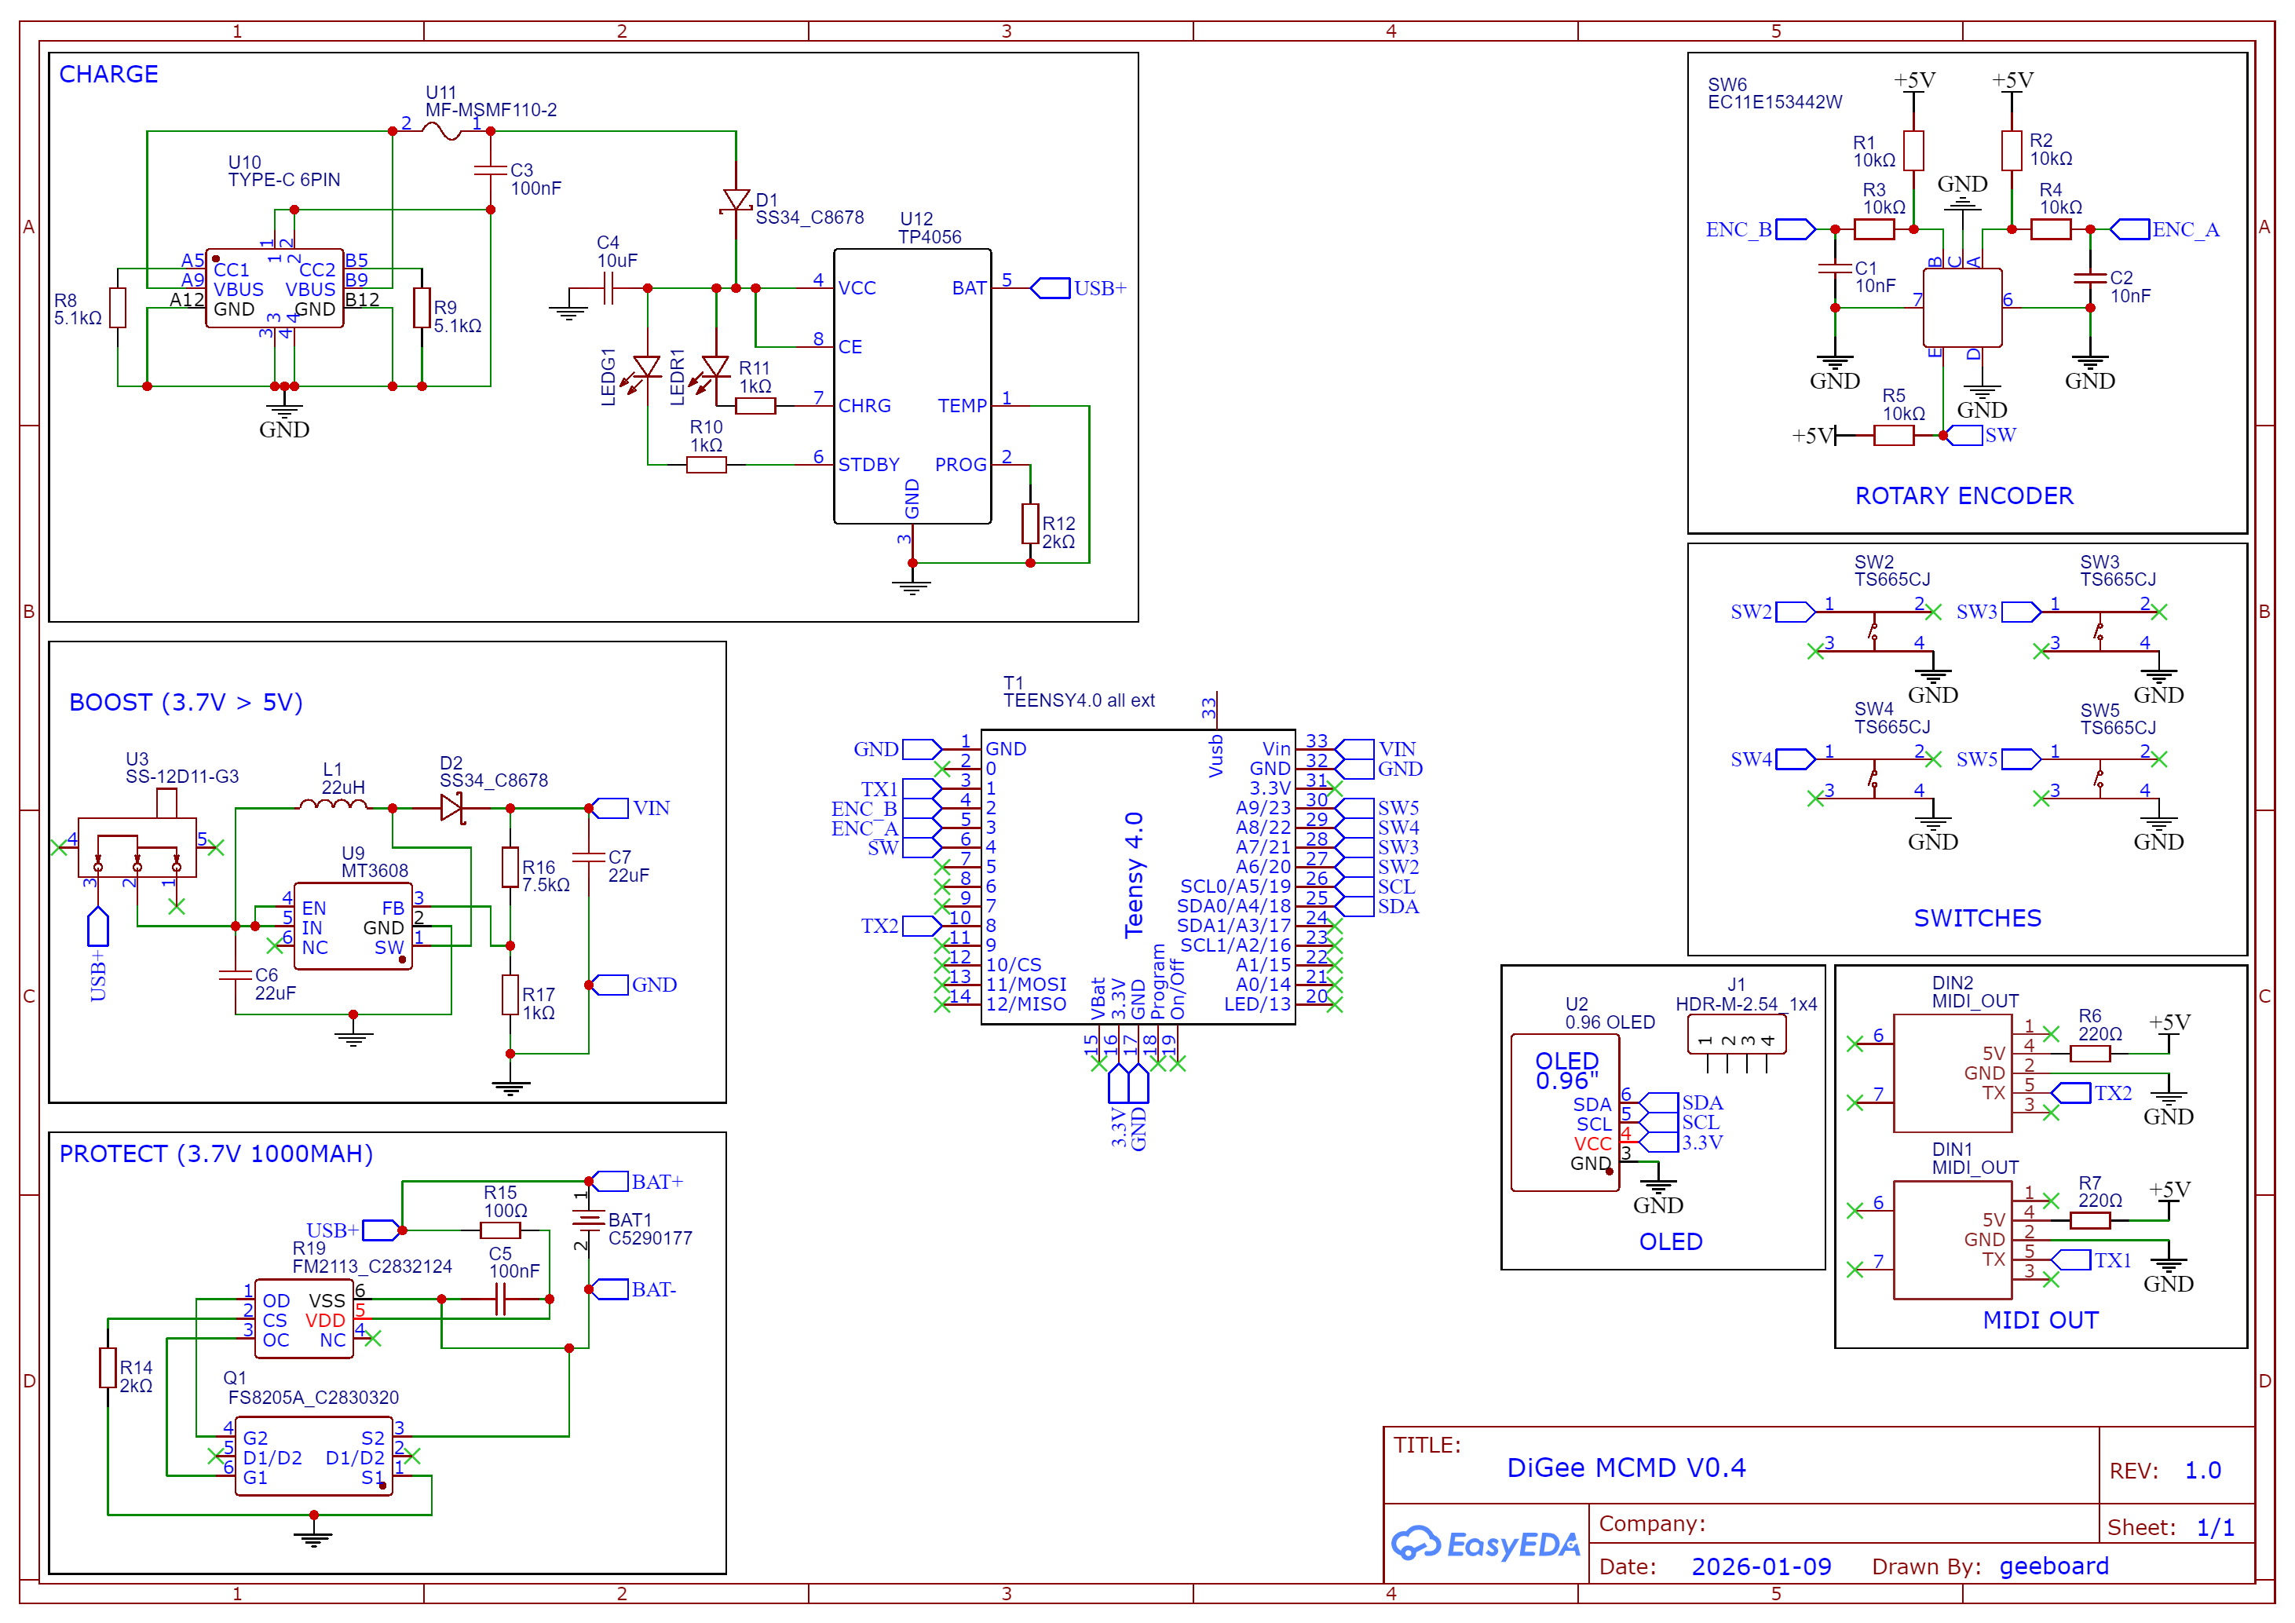Click the EasyEDA logo in title block
Viewport: 2295px width, 1623px height.
[x=1486, y=1544]
